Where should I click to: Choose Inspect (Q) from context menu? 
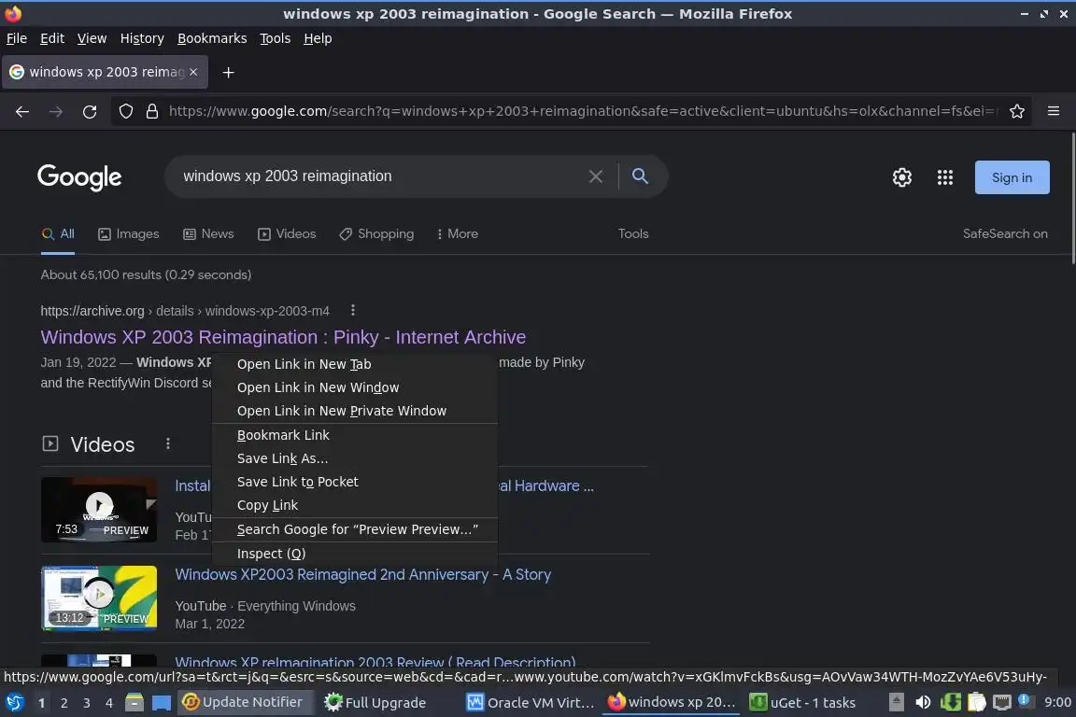click(x=355, y=554)
